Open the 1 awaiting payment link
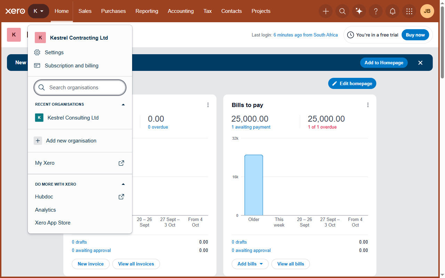The width and height of the screenshot is (445, 278). pyautogui.click(x=251, y=127)
